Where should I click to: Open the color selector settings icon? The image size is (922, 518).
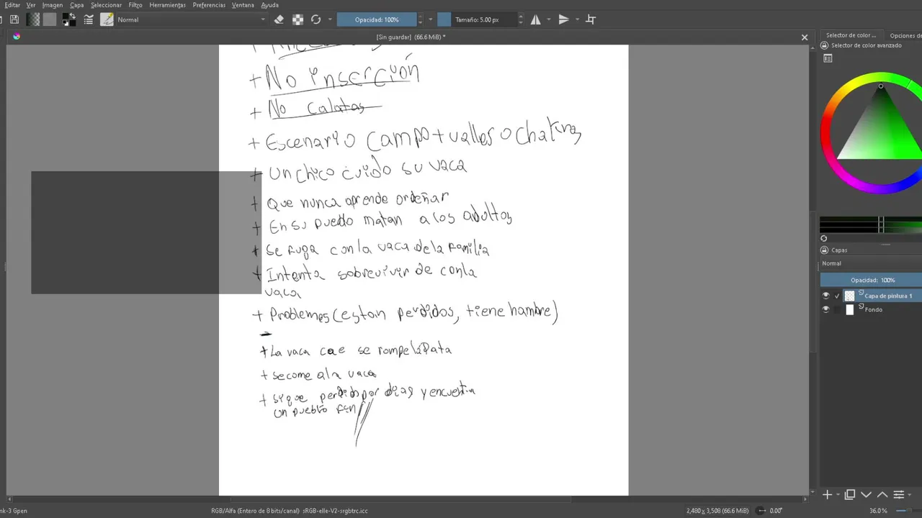pyautogui.click(x=828, y=58)
